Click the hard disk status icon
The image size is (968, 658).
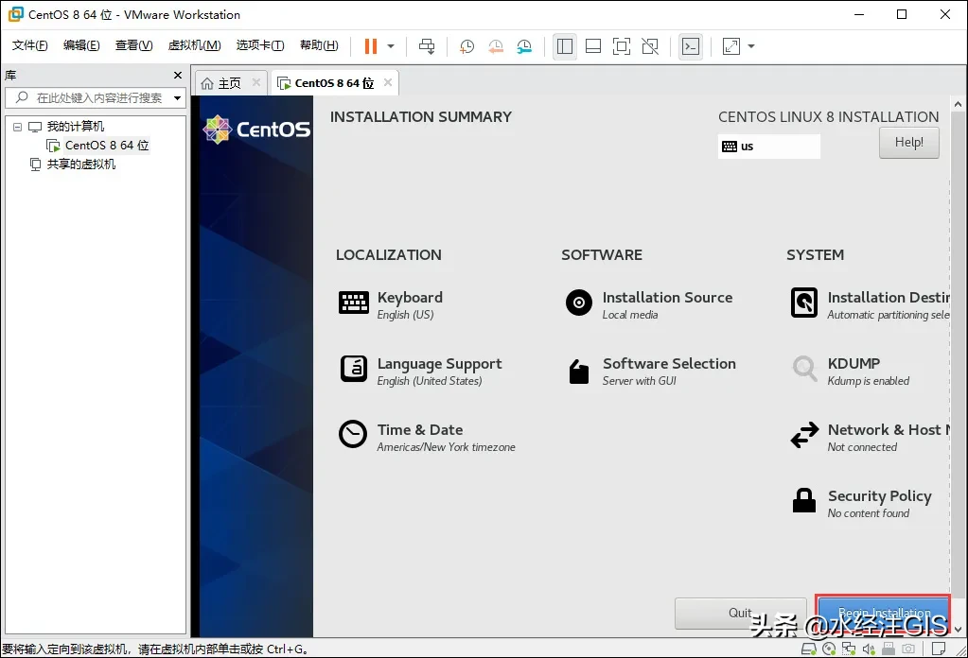pos(808,649)
